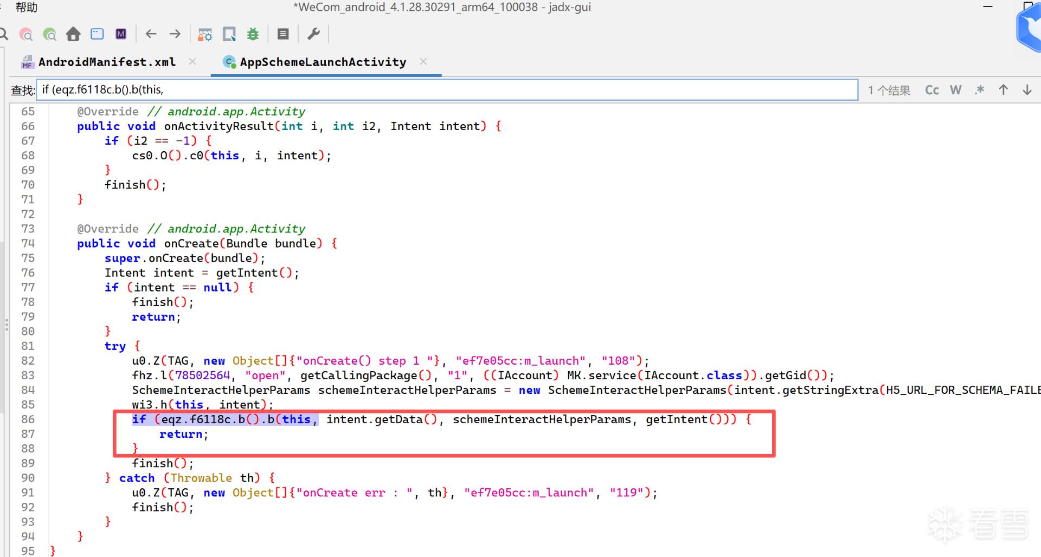1041x557 pixels.
Task: Navigate forward with the right arrow
Action: (x=175, y=34)
